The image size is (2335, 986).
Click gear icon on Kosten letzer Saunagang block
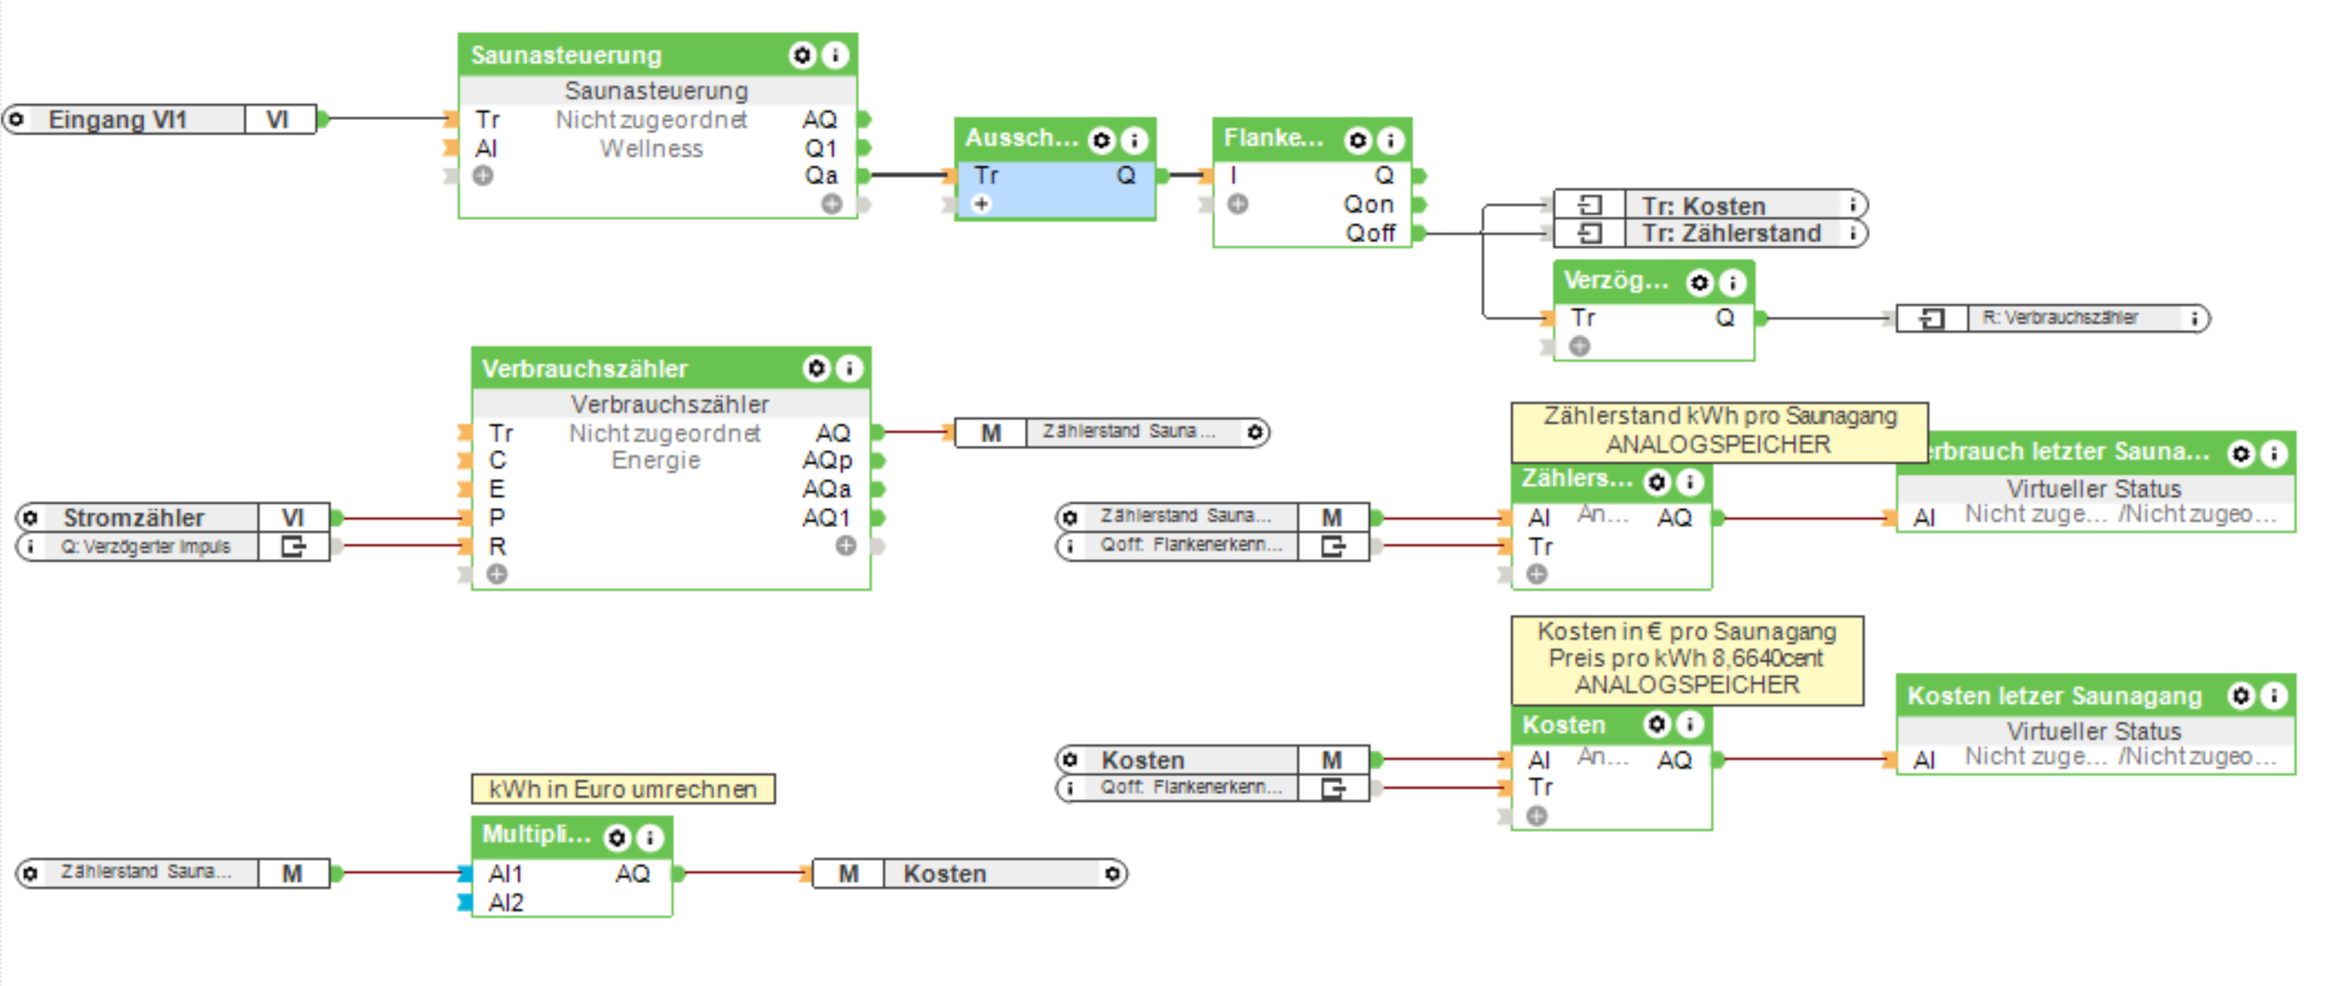(x=2240, y=695)
